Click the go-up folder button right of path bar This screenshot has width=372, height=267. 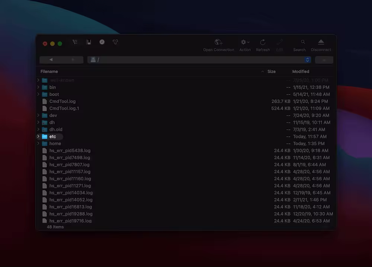click(x=324, y=60)
